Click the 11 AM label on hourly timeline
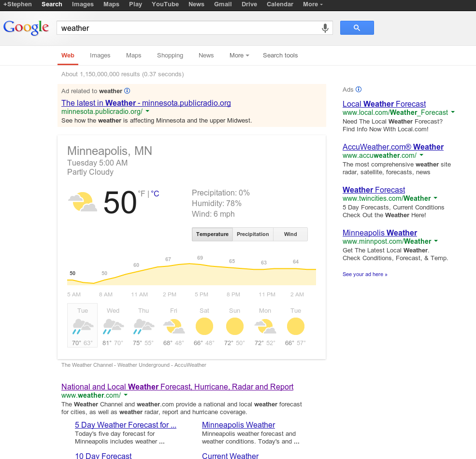Screen dimensions: 476x459 (x=139, y=294)
